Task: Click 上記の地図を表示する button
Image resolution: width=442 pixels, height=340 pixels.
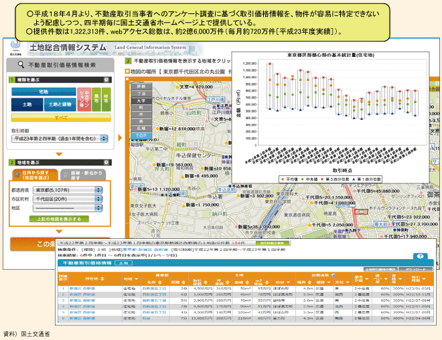Action: tap(59, 219)
